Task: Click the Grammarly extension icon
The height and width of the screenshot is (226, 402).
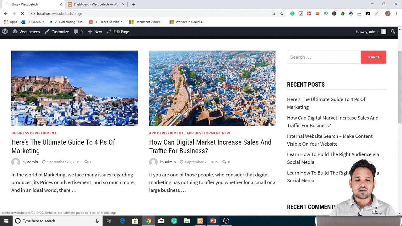Action: pyautogui.click(x=292, y=13)
